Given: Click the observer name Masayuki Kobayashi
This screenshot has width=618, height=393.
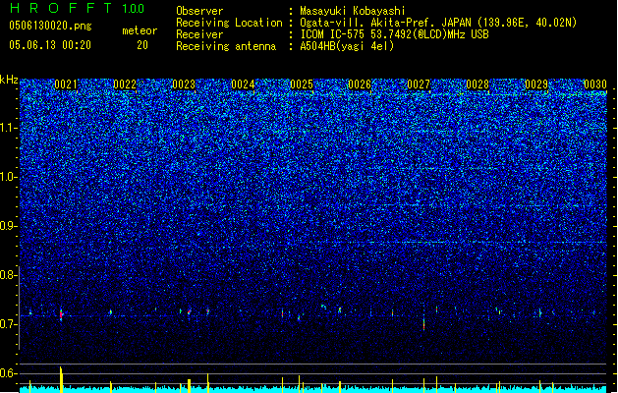Looking at the screenshot, I should tap(353, 11).
